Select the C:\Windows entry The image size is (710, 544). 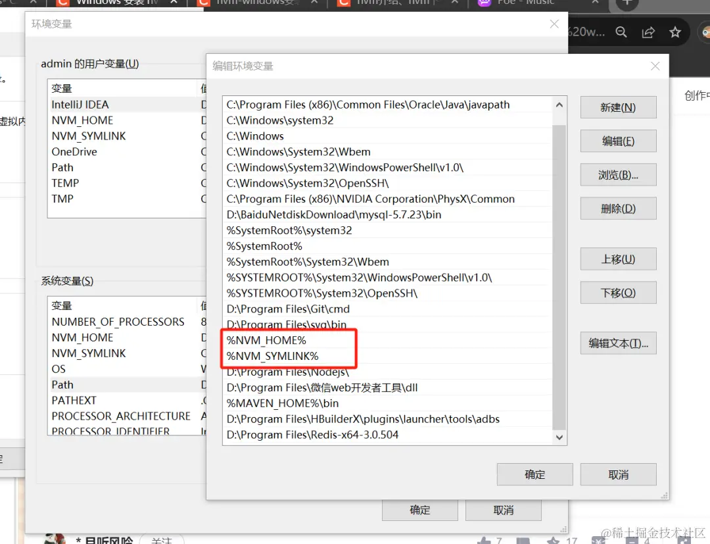click(388, 136)
